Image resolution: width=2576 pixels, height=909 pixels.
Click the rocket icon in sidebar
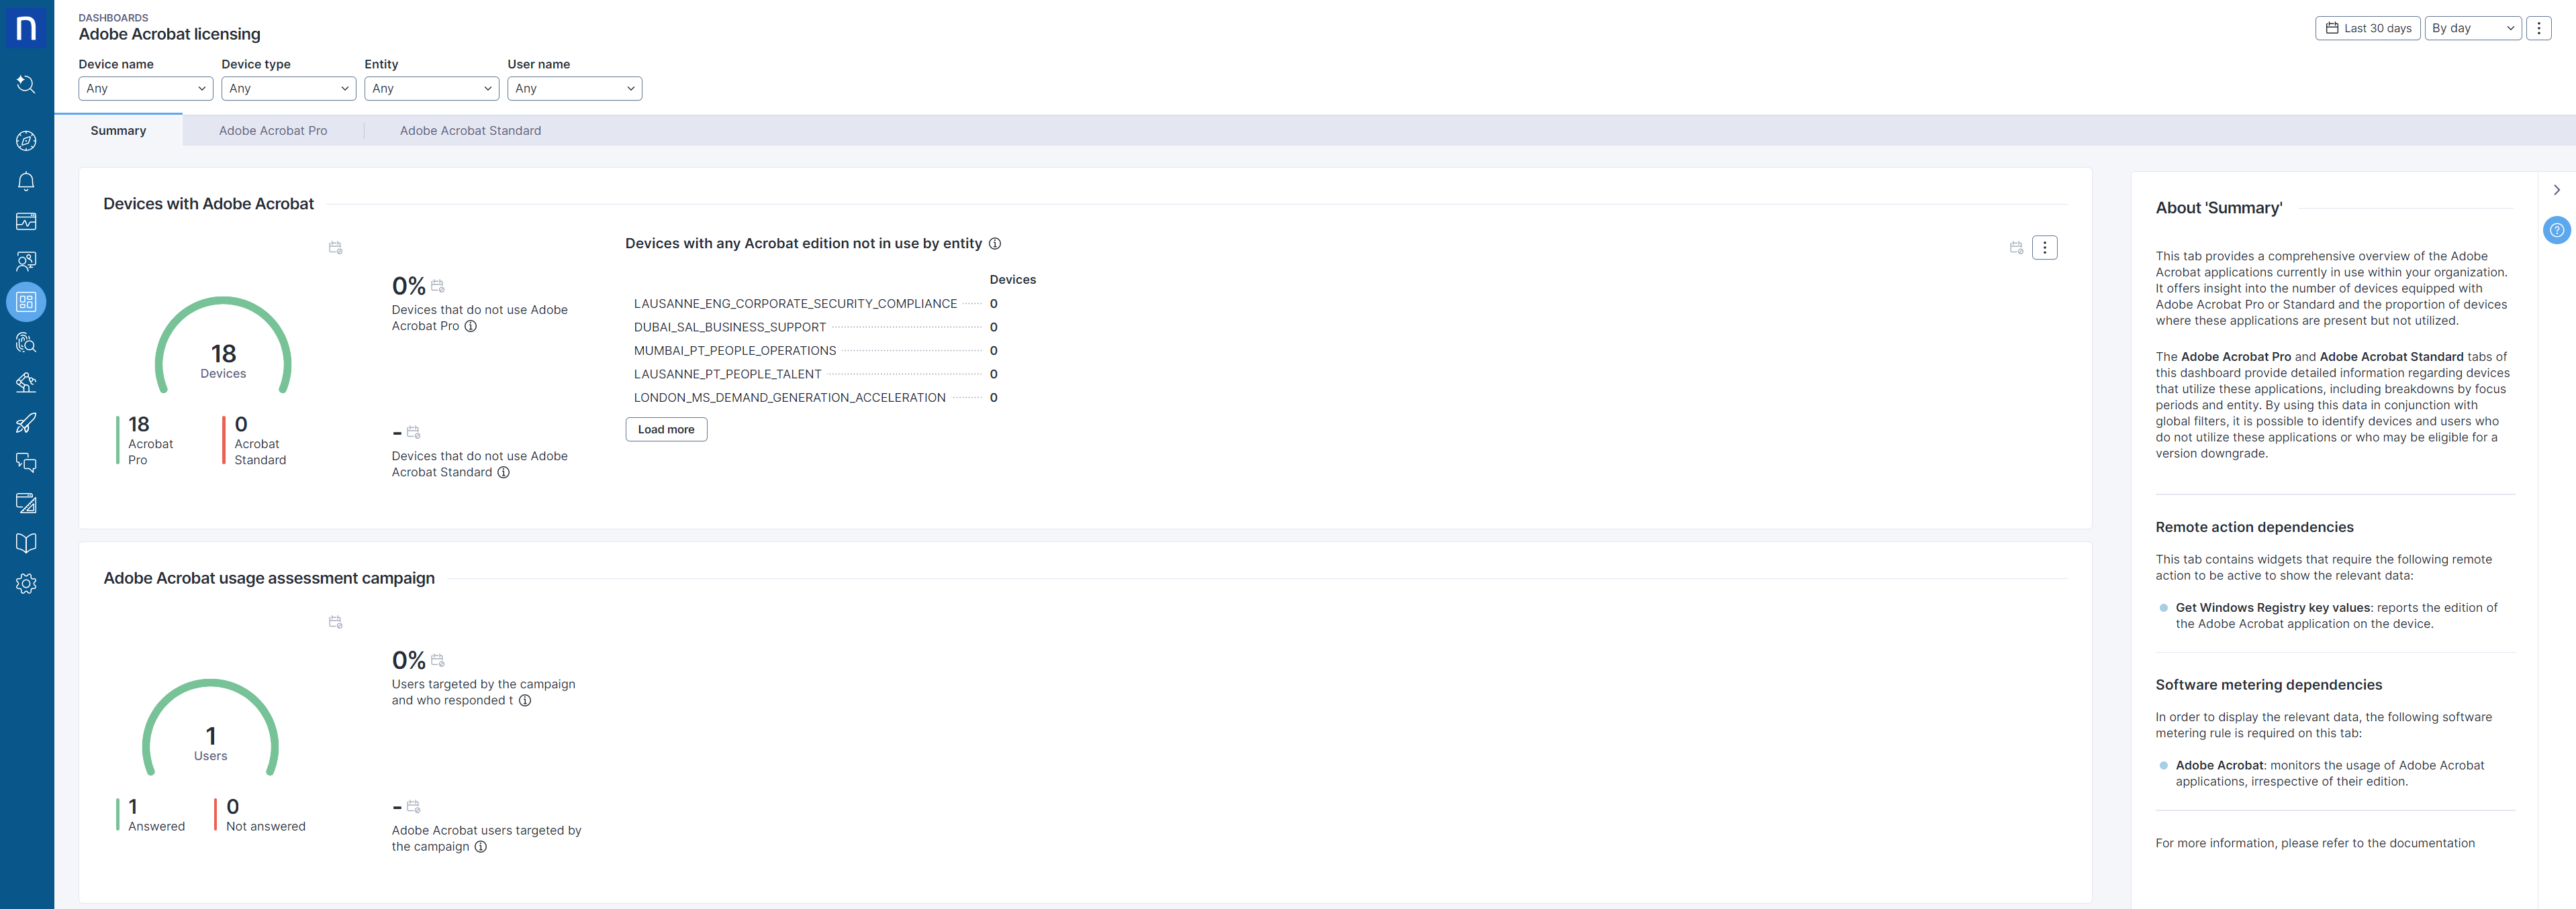pyautogui.click(x=26, y=423)
